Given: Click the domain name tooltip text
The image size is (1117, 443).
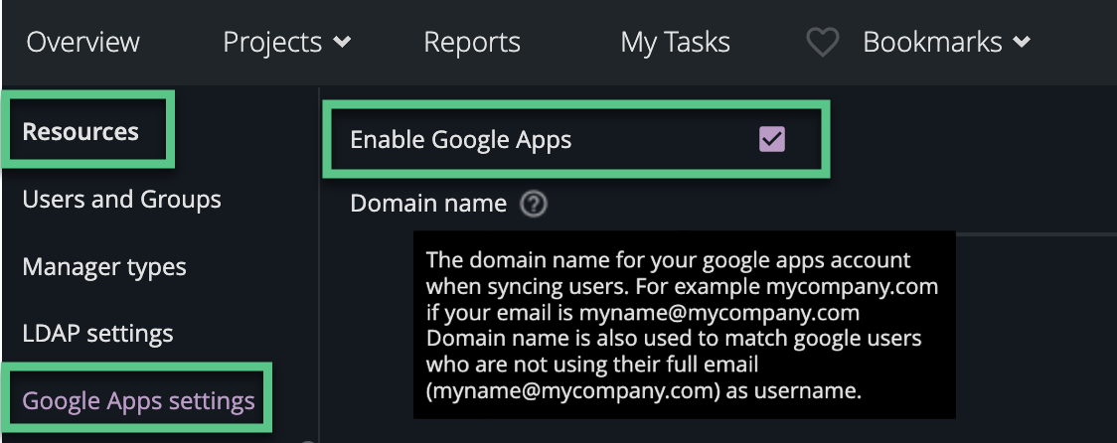Looking at the screenshot, I should click(684, 325).
